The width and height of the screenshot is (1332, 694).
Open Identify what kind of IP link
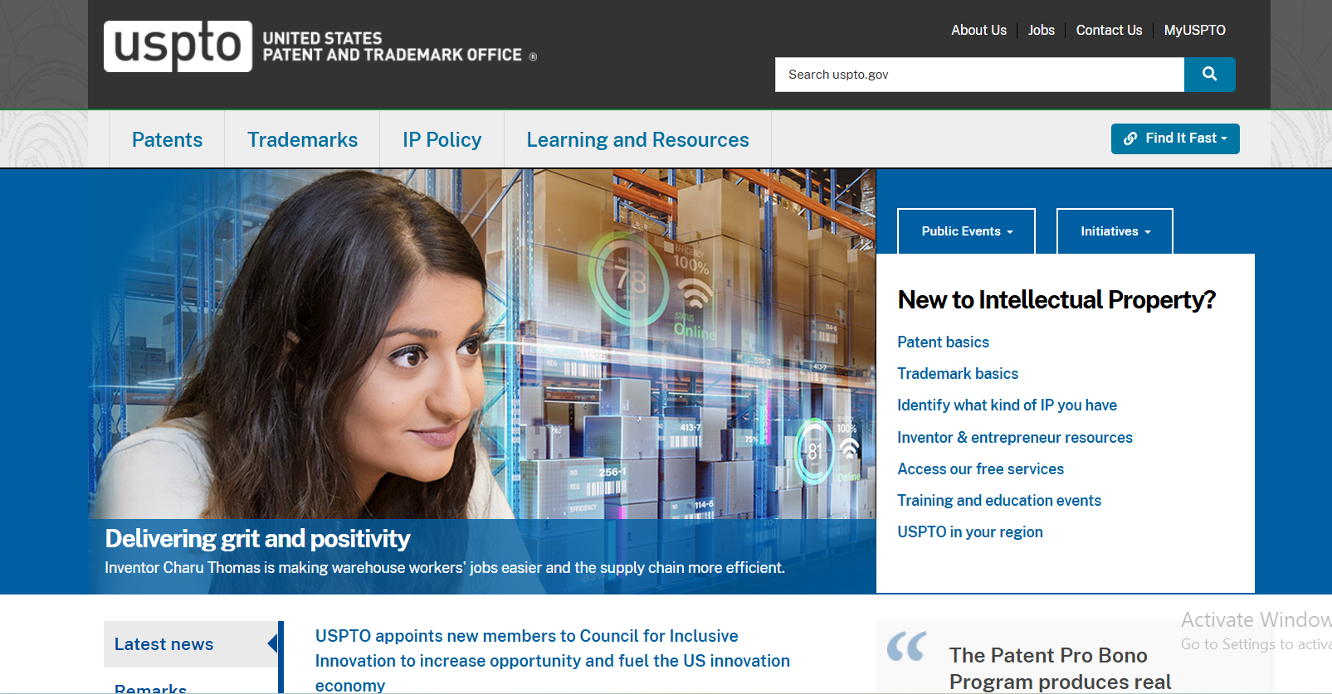coord(1007,405)
